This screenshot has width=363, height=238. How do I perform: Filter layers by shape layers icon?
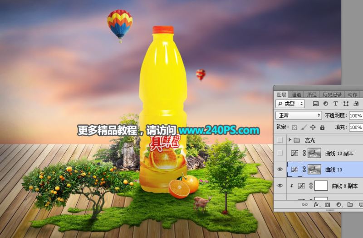346,104
